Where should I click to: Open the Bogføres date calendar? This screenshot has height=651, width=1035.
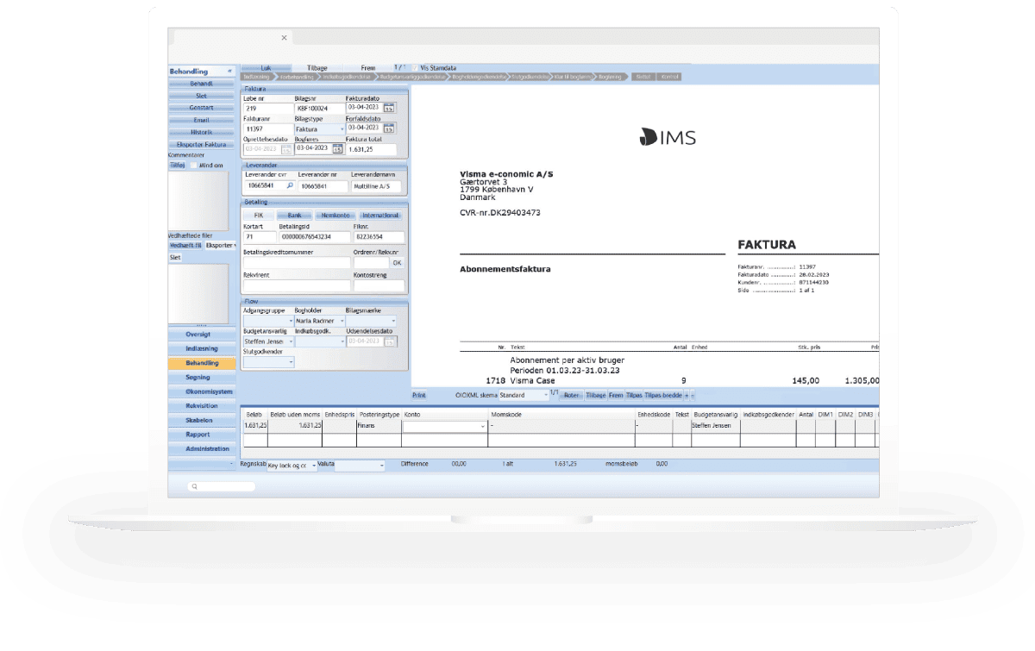[338, 147]
